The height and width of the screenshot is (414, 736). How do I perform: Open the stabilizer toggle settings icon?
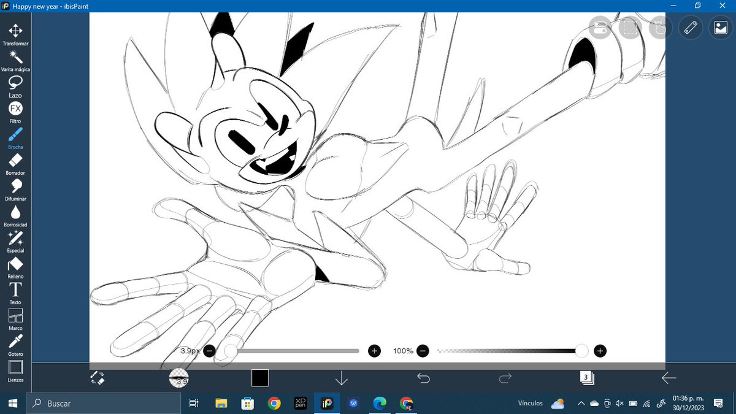[x=600, y=28]
